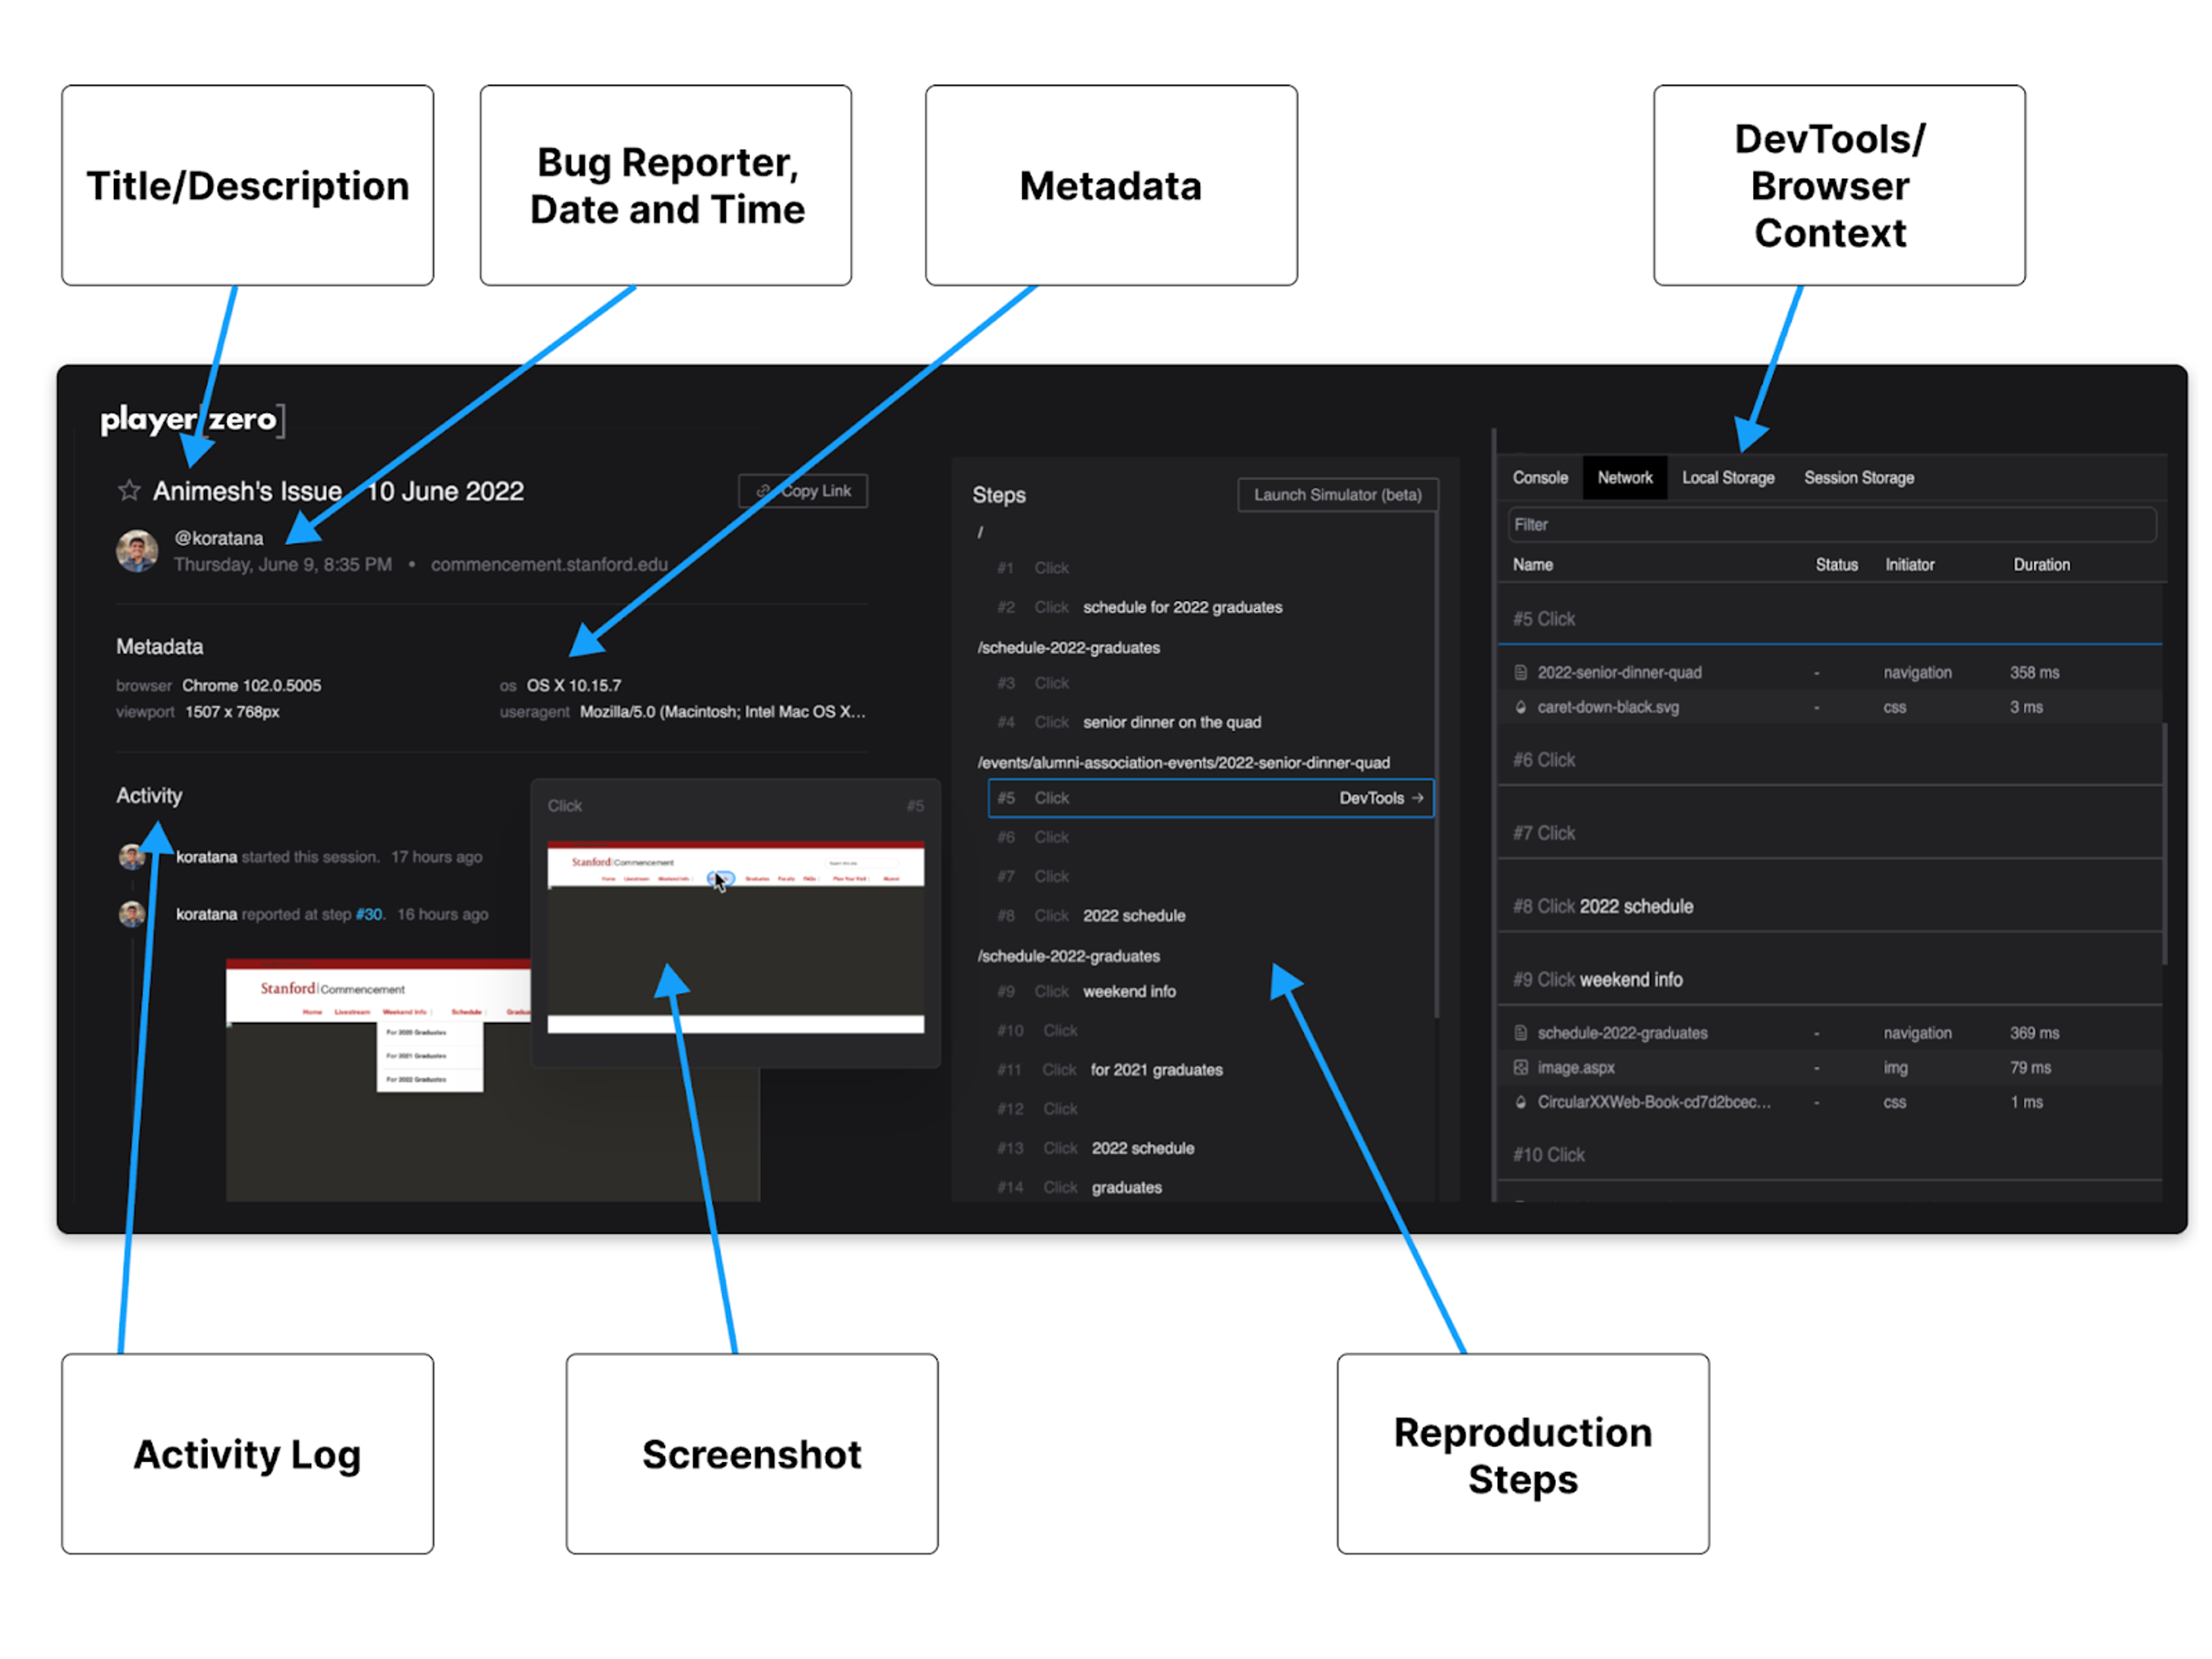Expand the #8 Click 2022 schedule group

coord(1603,907)
